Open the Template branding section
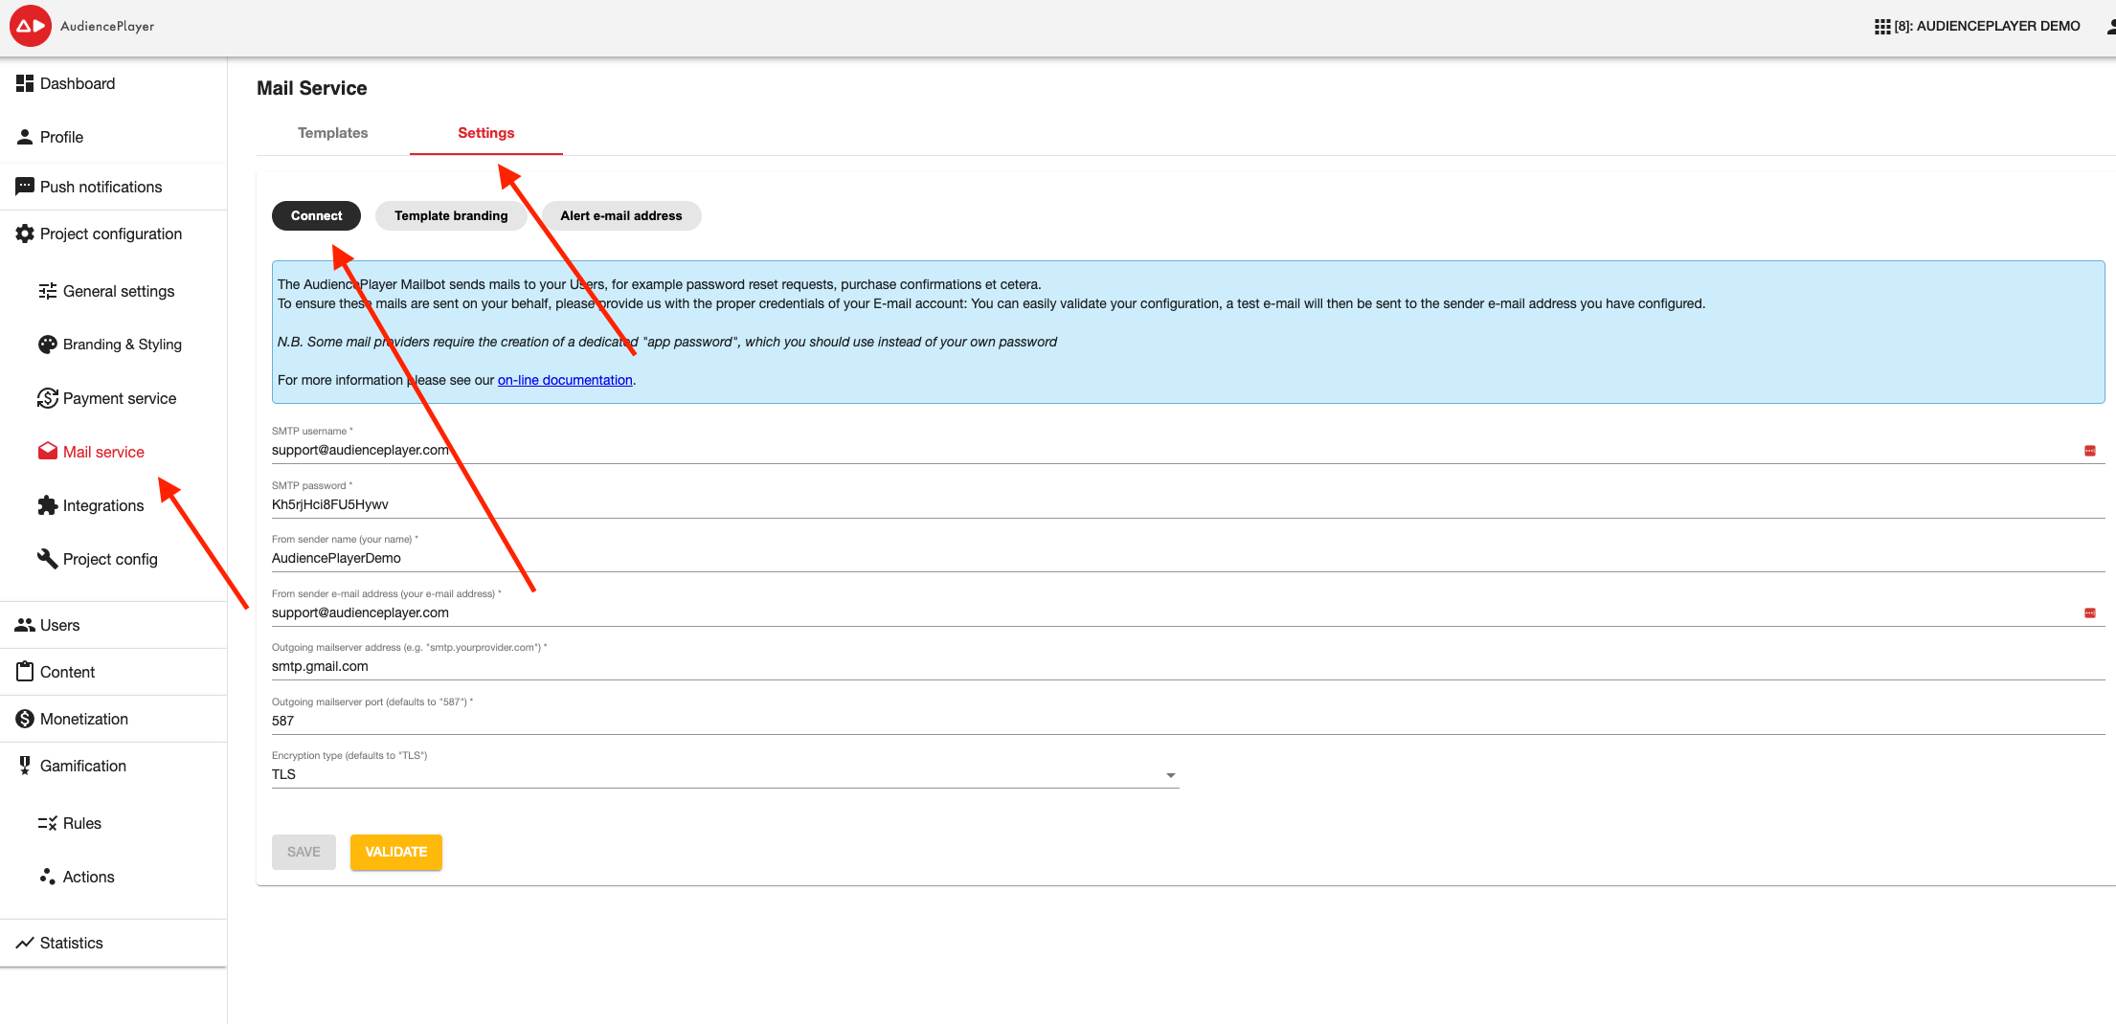This screenshot has width=2116, height=1024. pyautogui.click(x=451, y=216)
